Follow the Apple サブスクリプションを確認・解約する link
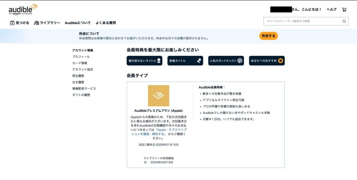The width and height of the screenshot is (357, 180). pos(159,132)
